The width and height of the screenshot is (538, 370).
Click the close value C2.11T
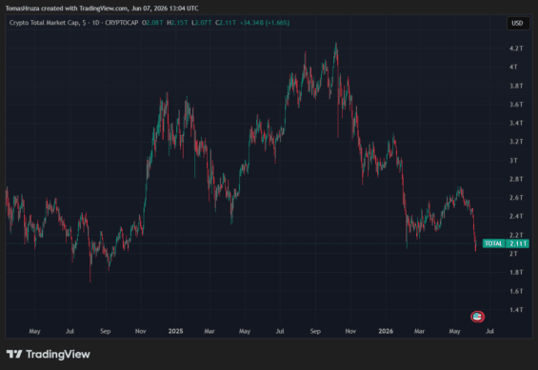[226, 23]
